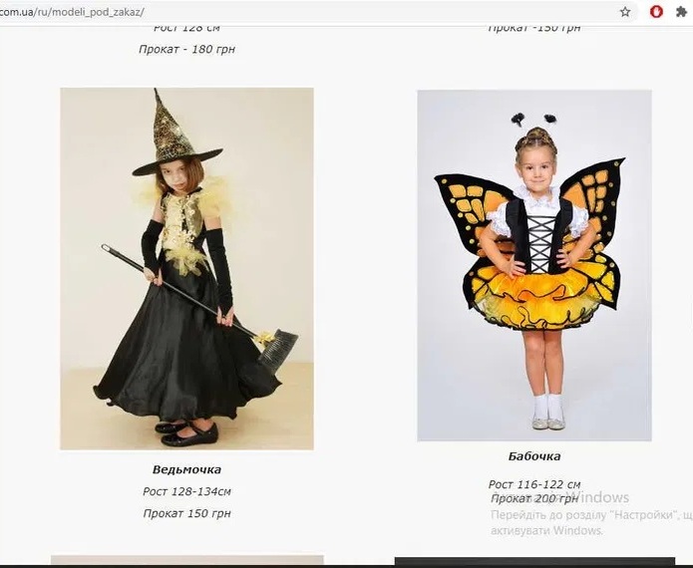Open the light costume thumbnail below Ведьмочка
This screenshot has height=568, width=693.
coord(186,560)
